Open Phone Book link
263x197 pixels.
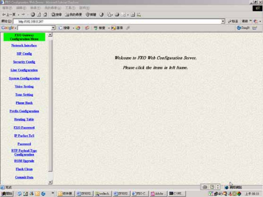pyautogui.click(x=24, y=103)
